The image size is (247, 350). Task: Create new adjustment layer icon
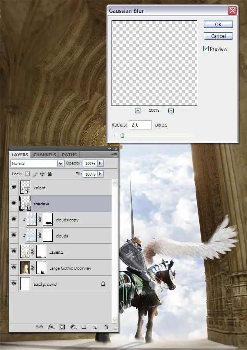tap(73, 327)
